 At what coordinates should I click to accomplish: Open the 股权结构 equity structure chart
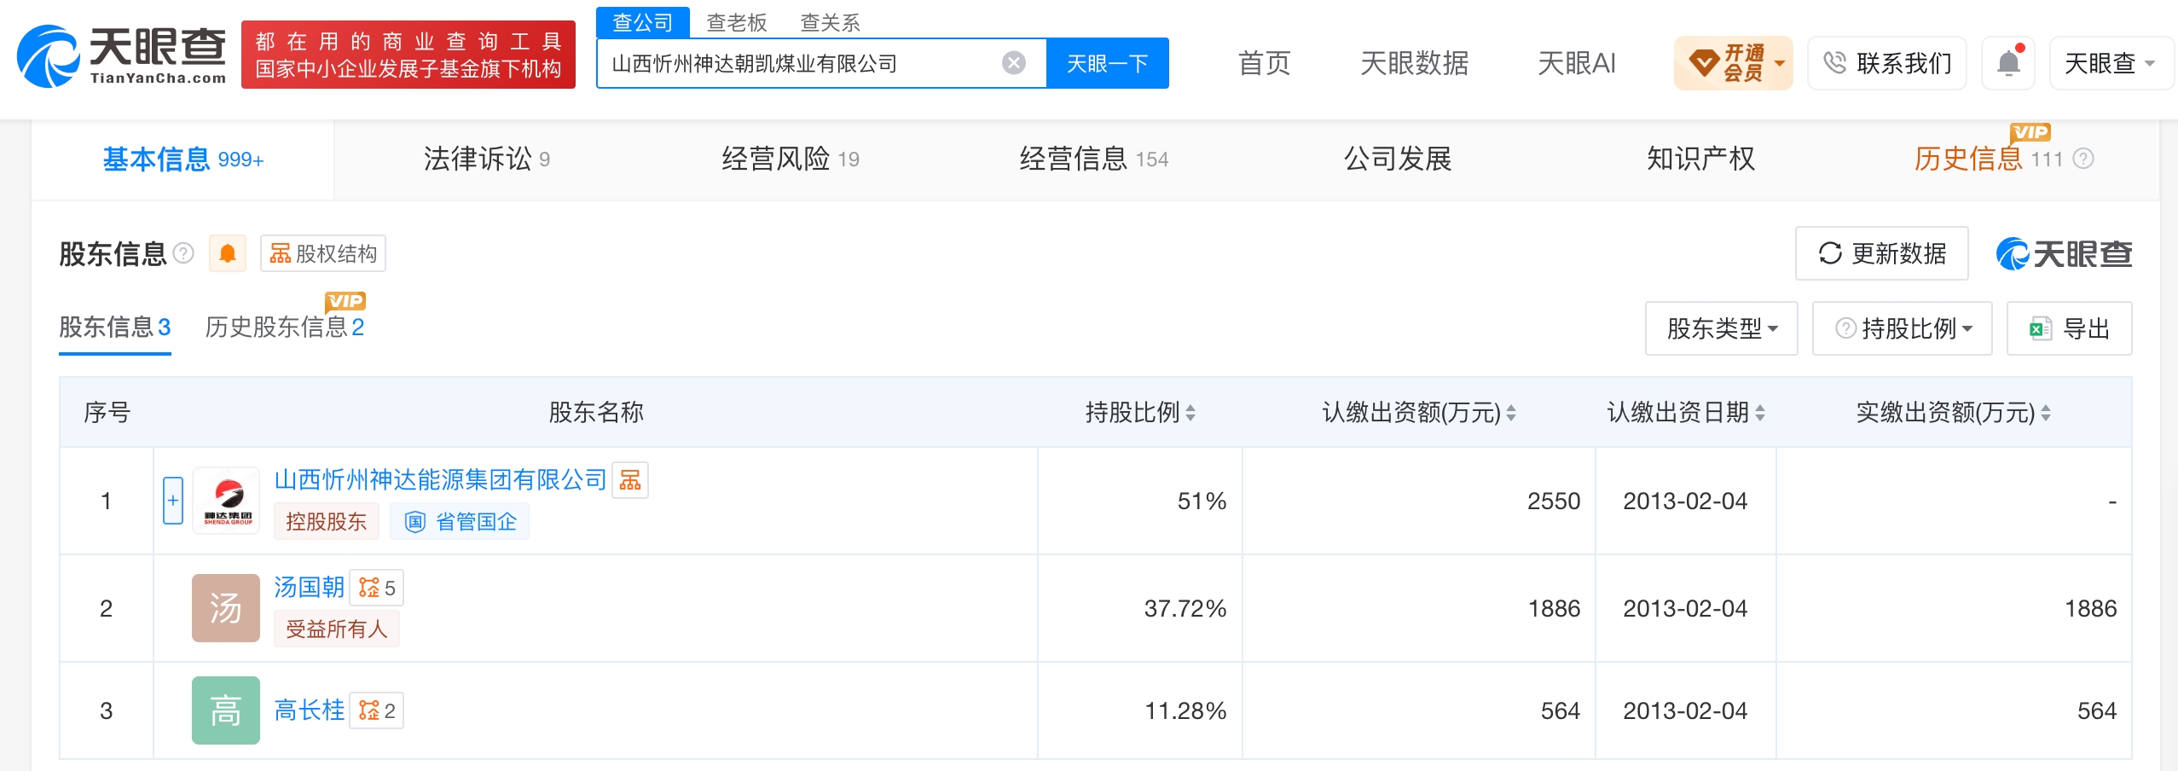pos(323,253)
